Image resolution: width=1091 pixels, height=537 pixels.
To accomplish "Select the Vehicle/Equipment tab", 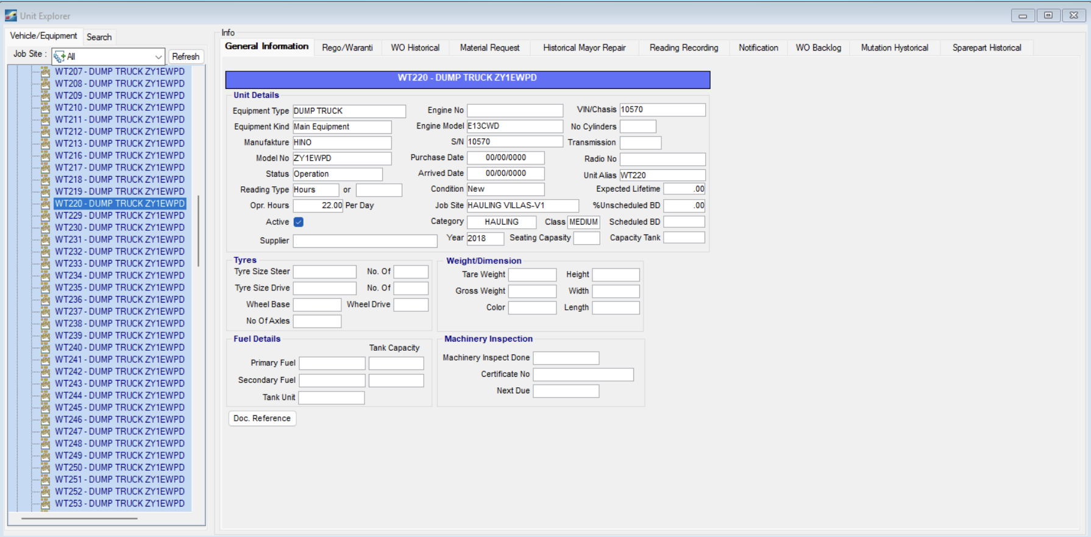I will [x=43, y=36].
